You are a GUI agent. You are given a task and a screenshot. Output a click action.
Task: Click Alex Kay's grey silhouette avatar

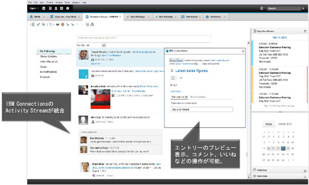[x=83, y=120]
